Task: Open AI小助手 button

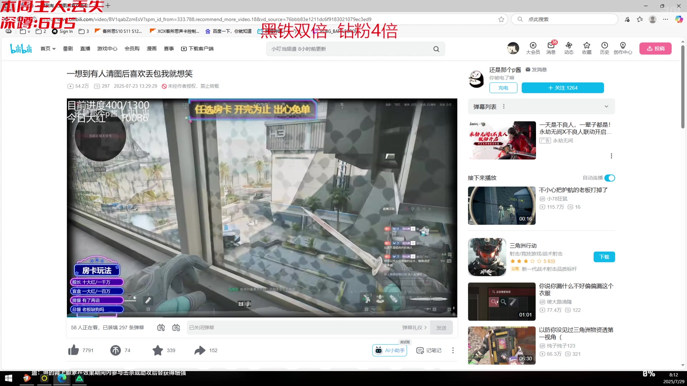Action: pos(390,350)
